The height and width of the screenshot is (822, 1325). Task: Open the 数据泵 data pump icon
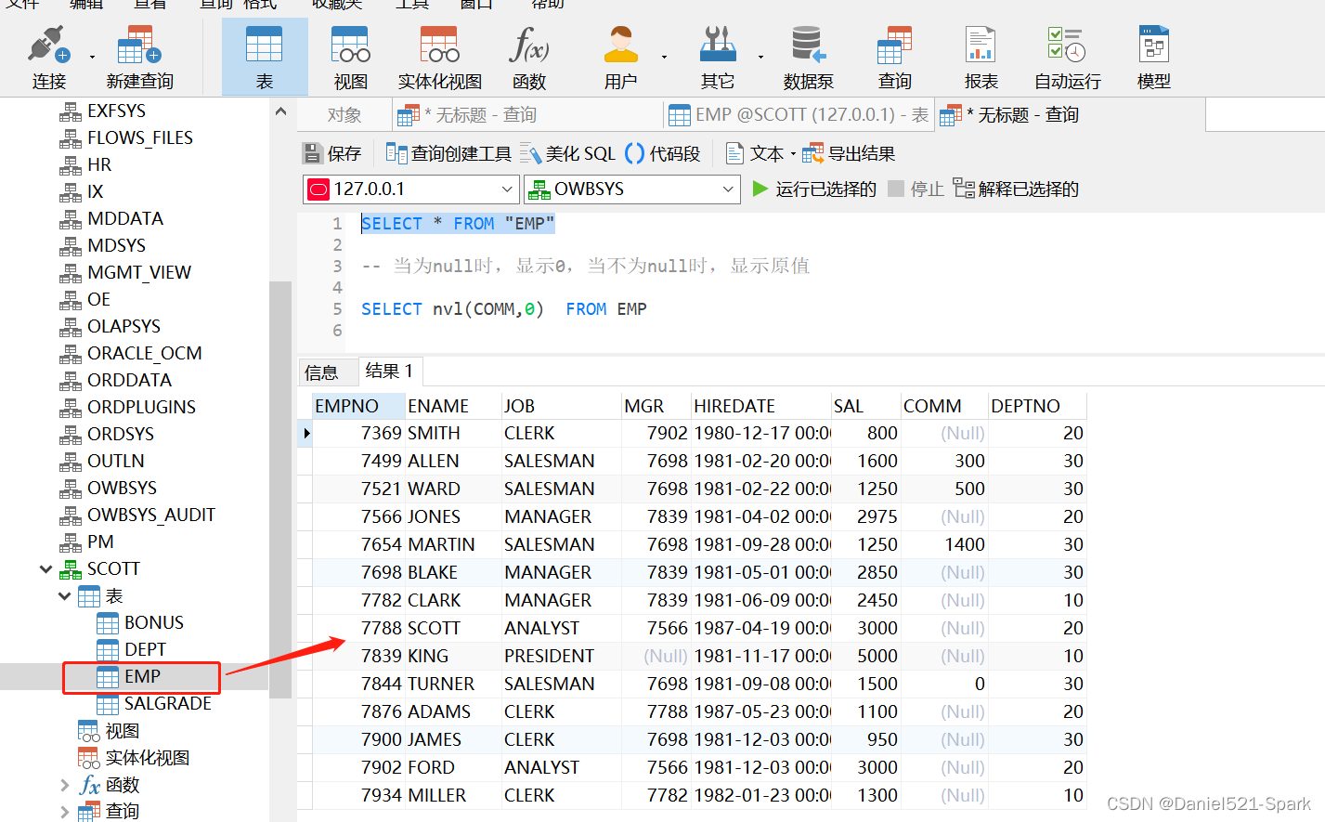[x=808, y=58]
